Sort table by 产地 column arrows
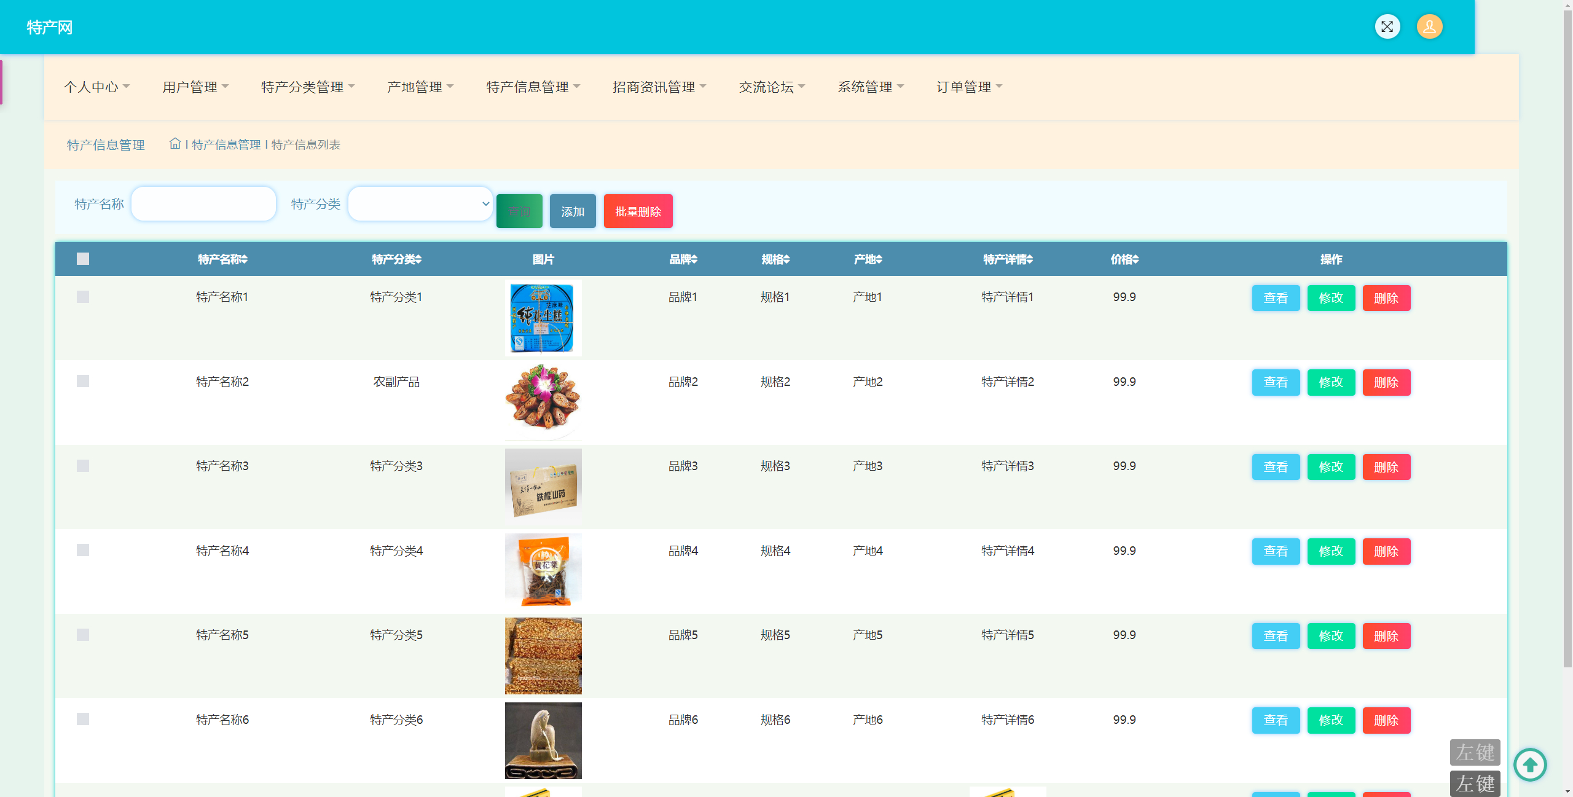The width and height of the screenshot is (1573, 797). (879, 259)
